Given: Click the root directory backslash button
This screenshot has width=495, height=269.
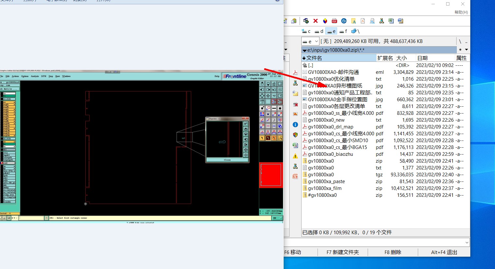Looking at the screenshot, I should 460,41.
